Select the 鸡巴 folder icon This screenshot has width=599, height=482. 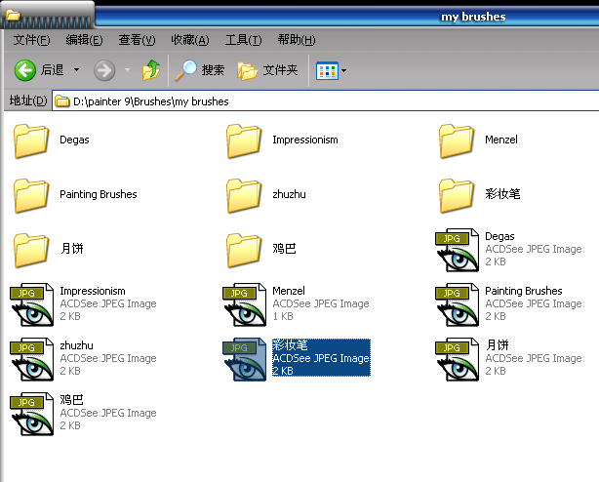coord(244,250)
